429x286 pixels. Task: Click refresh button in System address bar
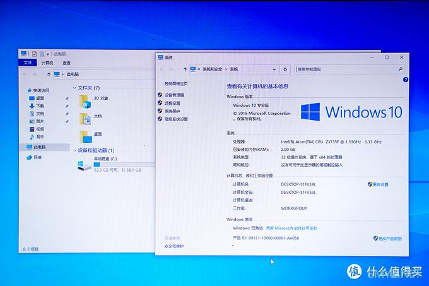[x=285, y=69]
